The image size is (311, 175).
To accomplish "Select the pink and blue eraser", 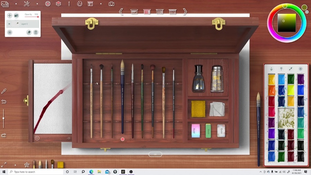I will click(196, 131).
